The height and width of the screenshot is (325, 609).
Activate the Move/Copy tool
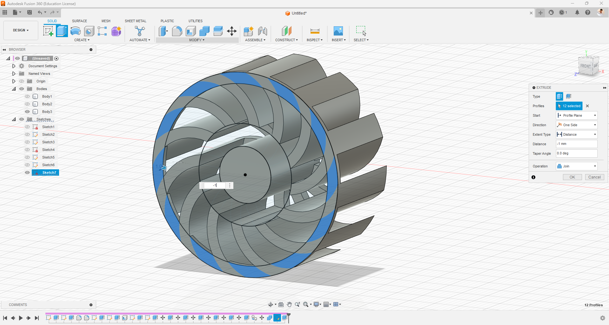[x=232, y=31]
